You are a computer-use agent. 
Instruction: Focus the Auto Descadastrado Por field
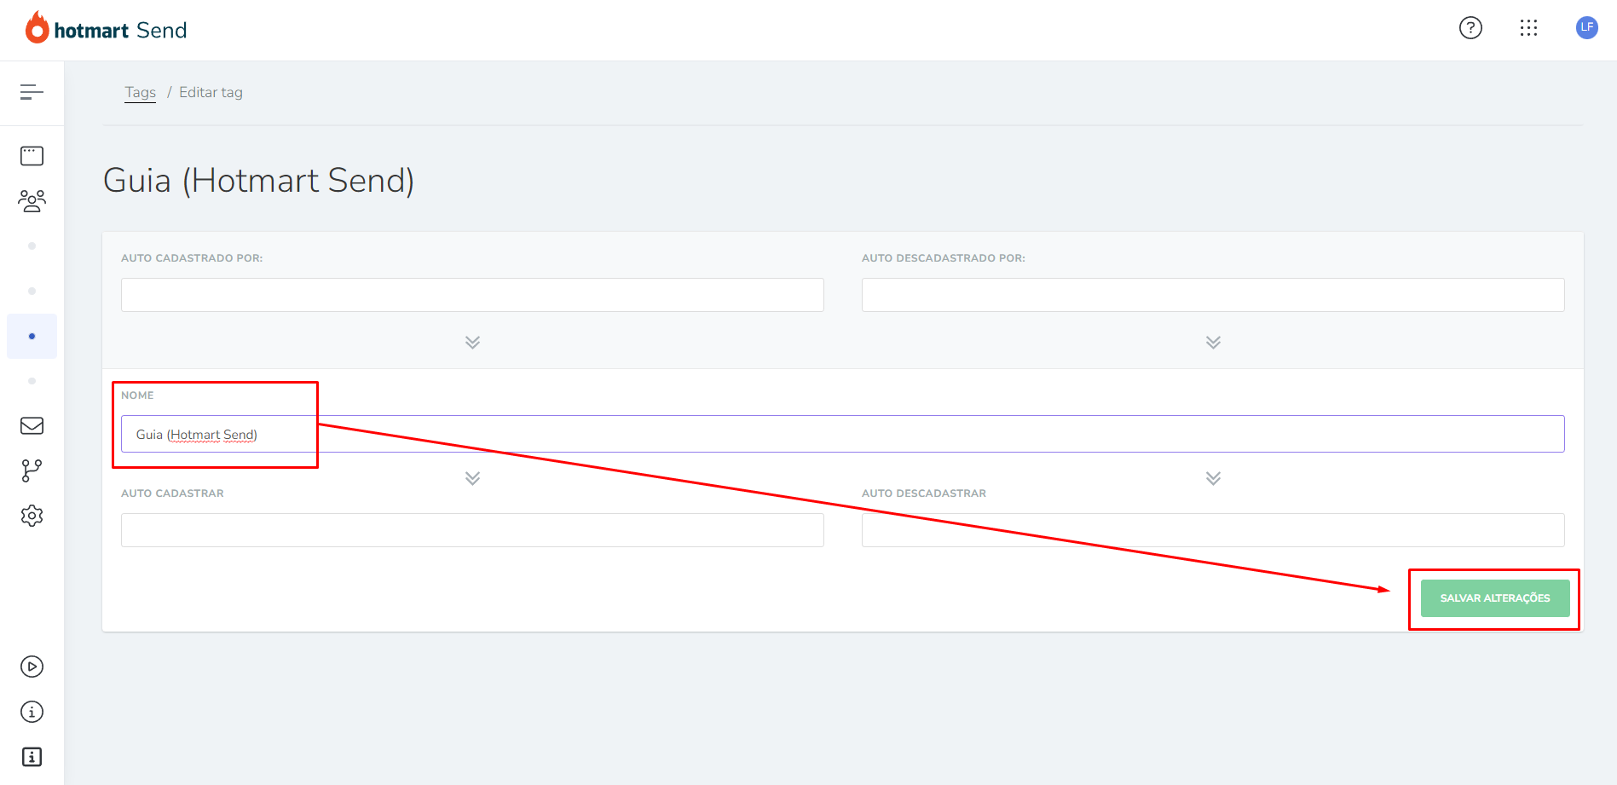coord(1213,295)
